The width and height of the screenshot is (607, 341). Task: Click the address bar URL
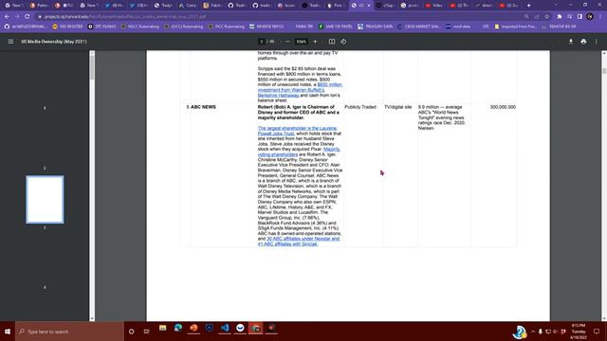pyautogui.click(x=125, y=17)
